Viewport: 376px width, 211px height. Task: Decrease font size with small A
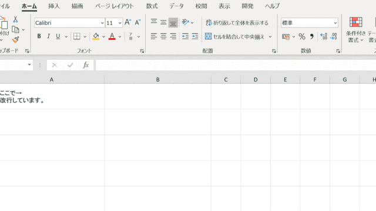137,22
